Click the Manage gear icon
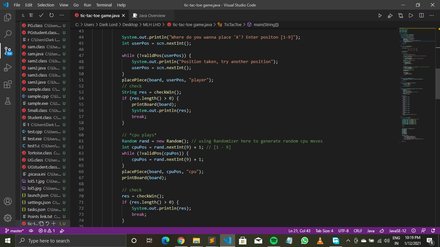 pos(8,218)
